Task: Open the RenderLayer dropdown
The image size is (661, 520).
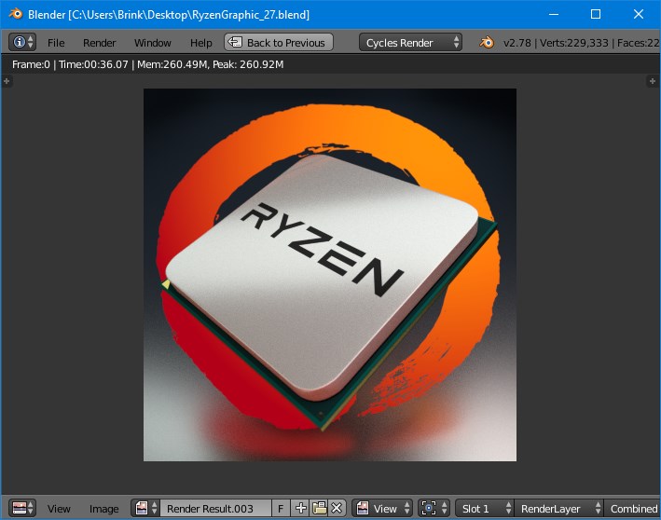Action: pyautogui.click(x=558, y=508)
